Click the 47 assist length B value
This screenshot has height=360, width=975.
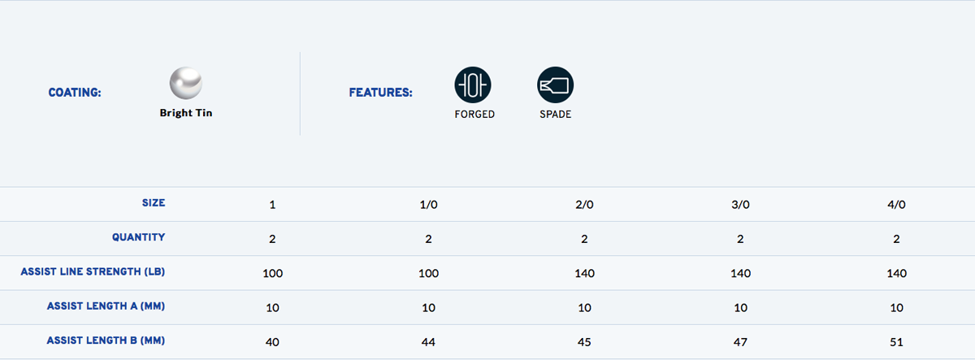740,342
